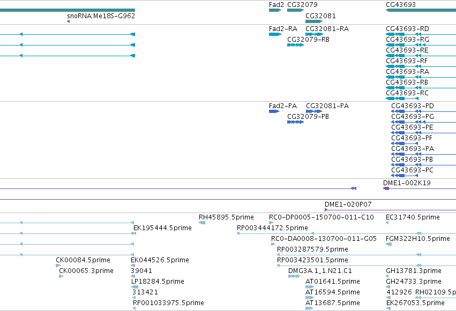Click the CG32079-RB transcript arrows
Screen dimensions: 456x311
pos(295,45)
